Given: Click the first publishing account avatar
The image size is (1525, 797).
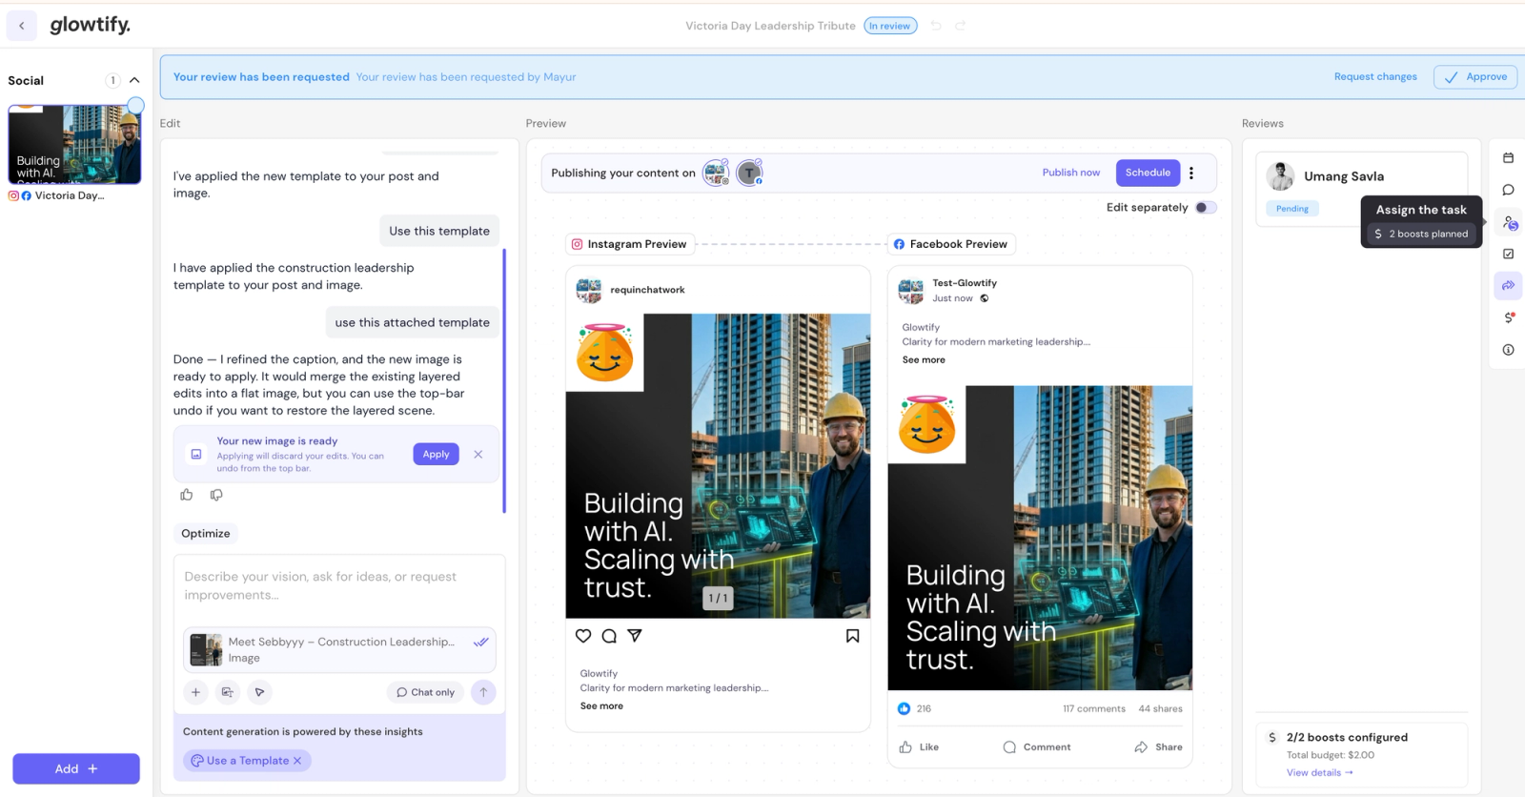Looking at the screenshot, I should click(716, 173).
